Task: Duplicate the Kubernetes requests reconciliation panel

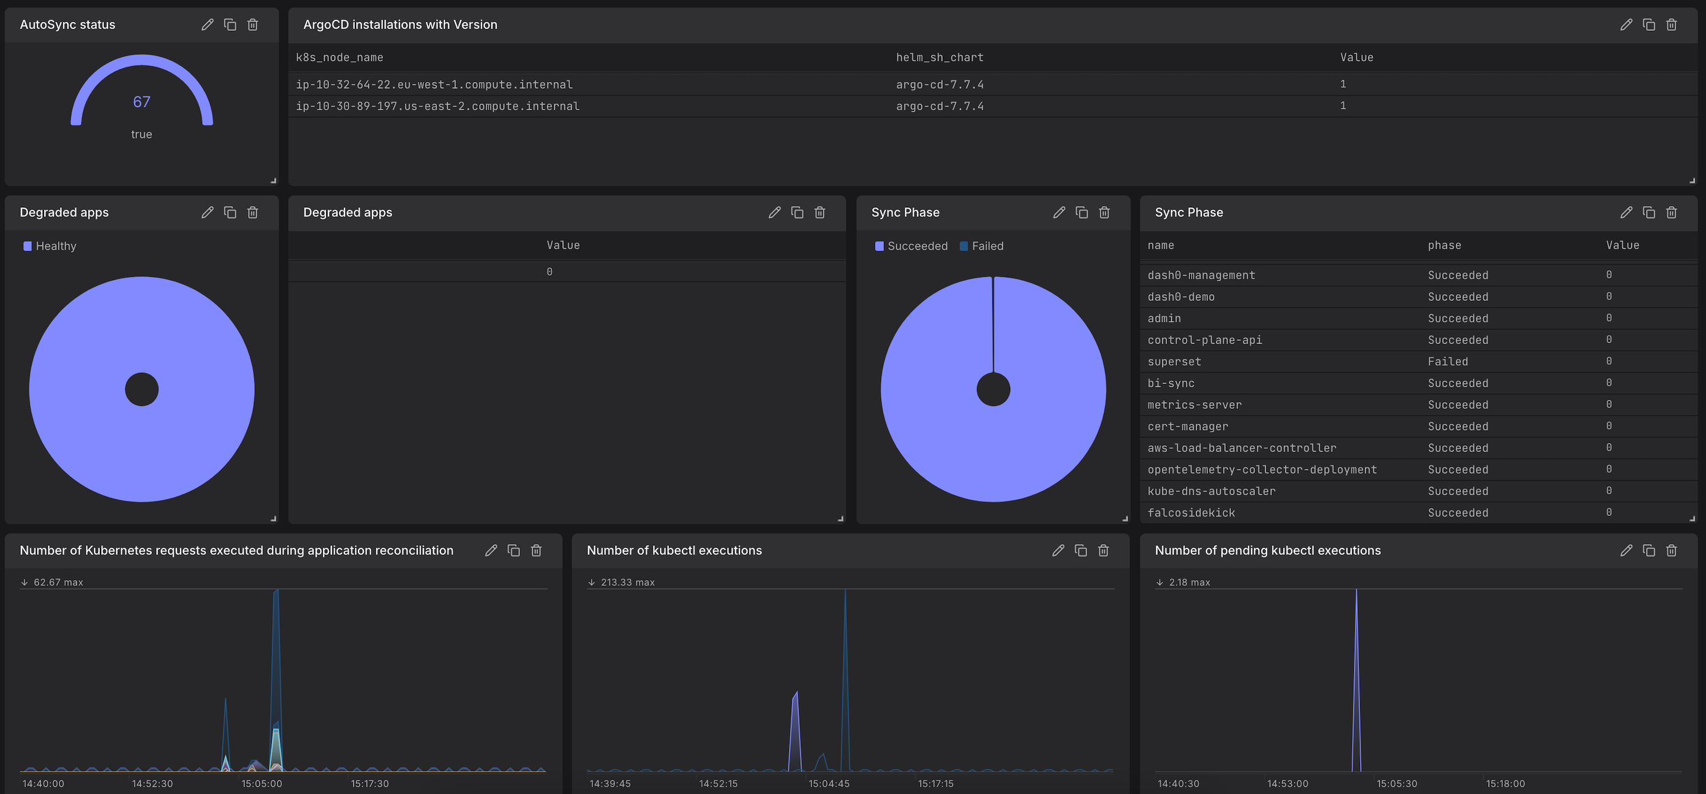Action: [x=513, y=550]
